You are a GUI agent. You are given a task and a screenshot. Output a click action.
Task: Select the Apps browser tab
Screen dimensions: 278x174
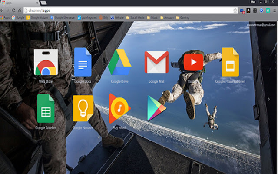pyautogui.click(x=20, y=3)
